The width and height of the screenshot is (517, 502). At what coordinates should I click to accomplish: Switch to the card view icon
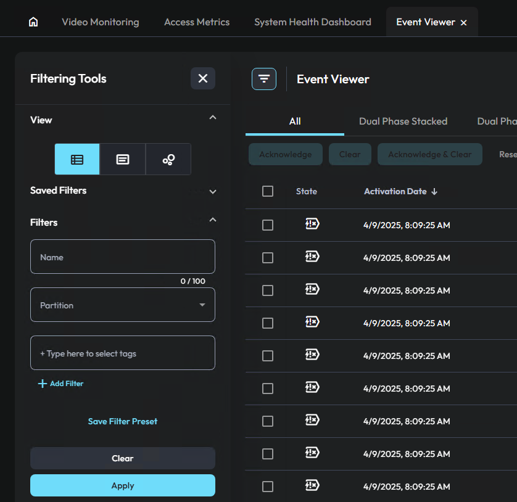point(123,159)
